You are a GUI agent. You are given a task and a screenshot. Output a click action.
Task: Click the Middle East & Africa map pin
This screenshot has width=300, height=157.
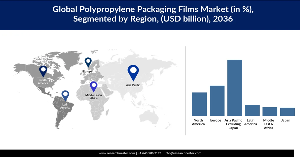tap(94, 87)
